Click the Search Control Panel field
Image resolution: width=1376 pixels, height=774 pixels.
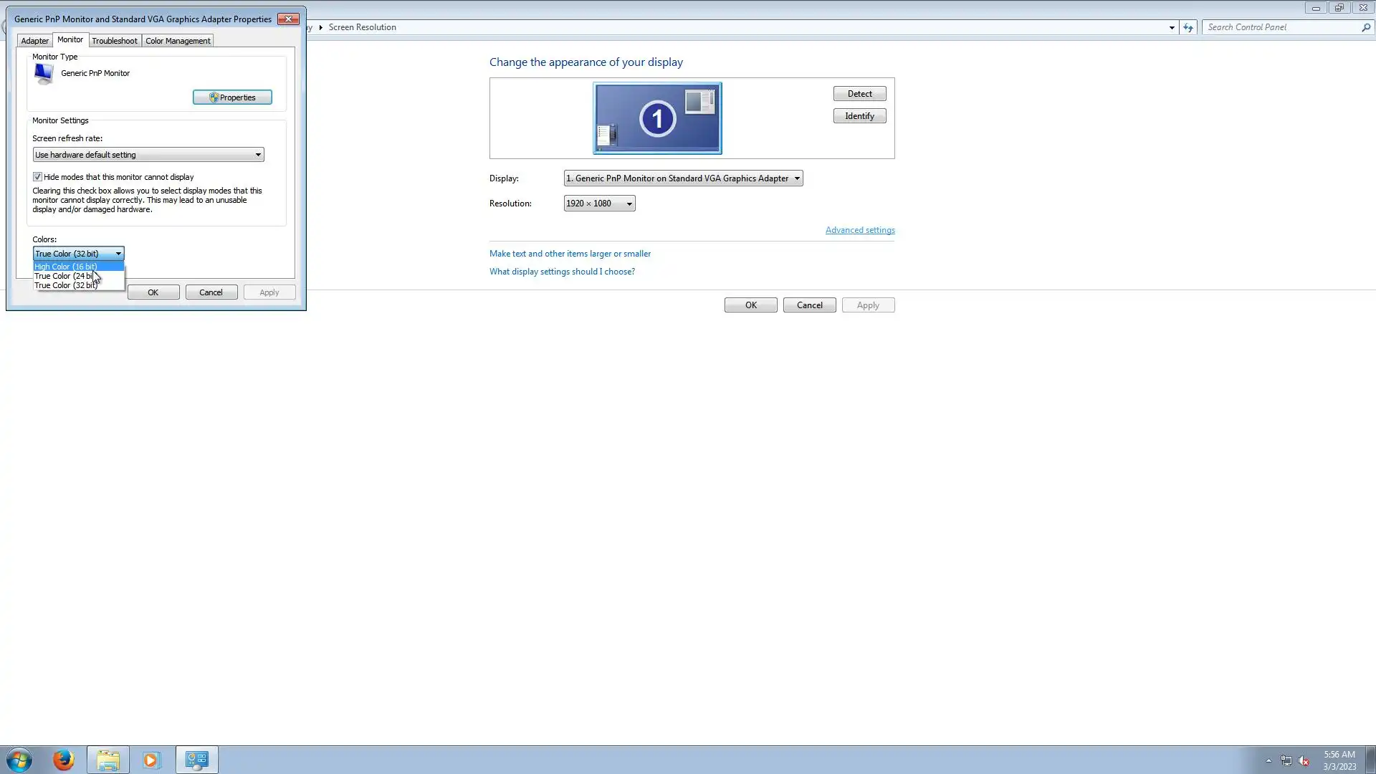[1281, 27]
